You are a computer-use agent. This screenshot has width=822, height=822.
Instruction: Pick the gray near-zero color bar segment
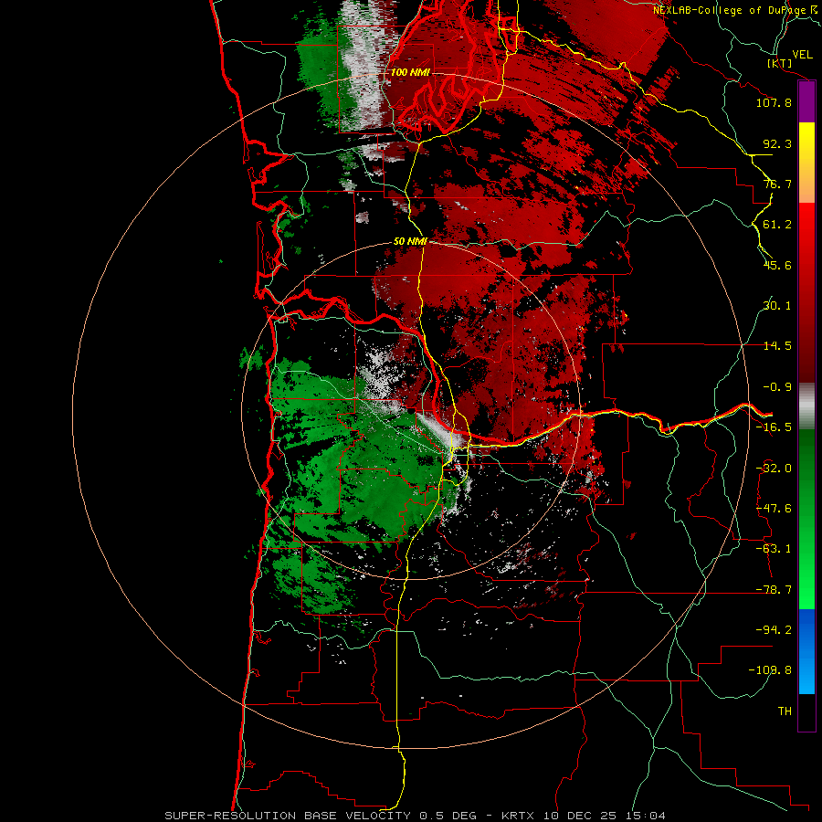click(x=806, y=406)
